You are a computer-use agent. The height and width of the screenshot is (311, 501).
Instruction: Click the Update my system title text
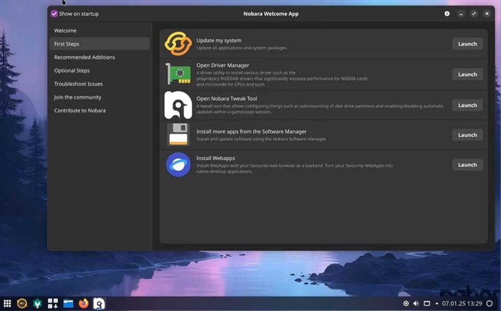point(219,41)
